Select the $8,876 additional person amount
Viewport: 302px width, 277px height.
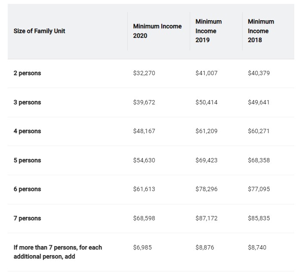click(205, 247)
